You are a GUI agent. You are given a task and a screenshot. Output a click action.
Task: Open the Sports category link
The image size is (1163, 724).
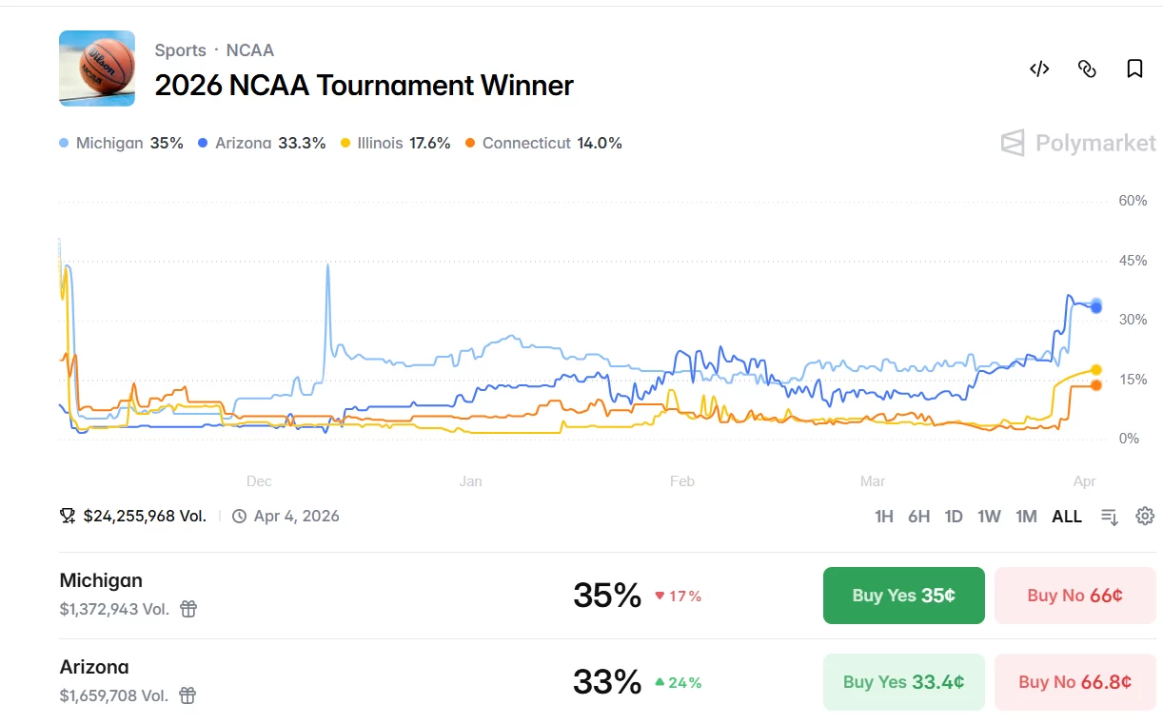tap(181, 50)
